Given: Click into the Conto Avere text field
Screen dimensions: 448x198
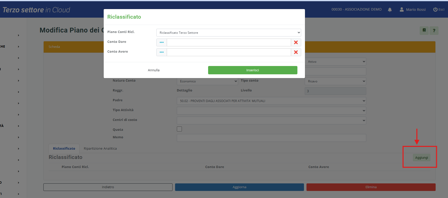Looking at the screenshot, I should pyautogui.click(x=229, y=52).
